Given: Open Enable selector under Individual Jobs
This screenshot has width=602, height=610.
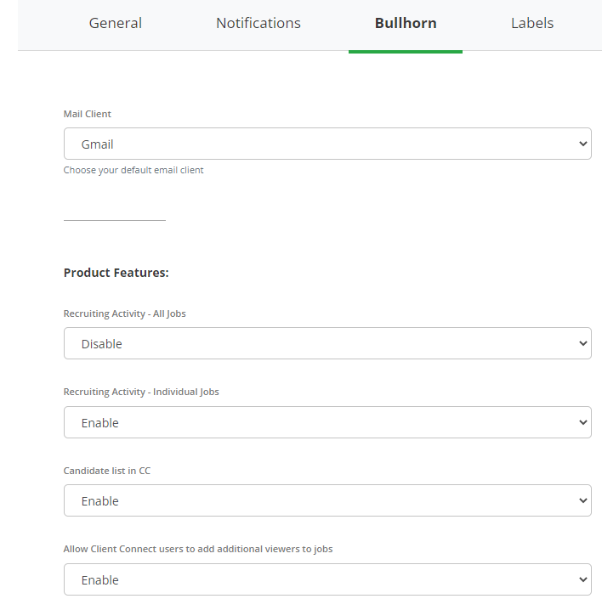Looking at the screenshot, I should coord(327,422).
